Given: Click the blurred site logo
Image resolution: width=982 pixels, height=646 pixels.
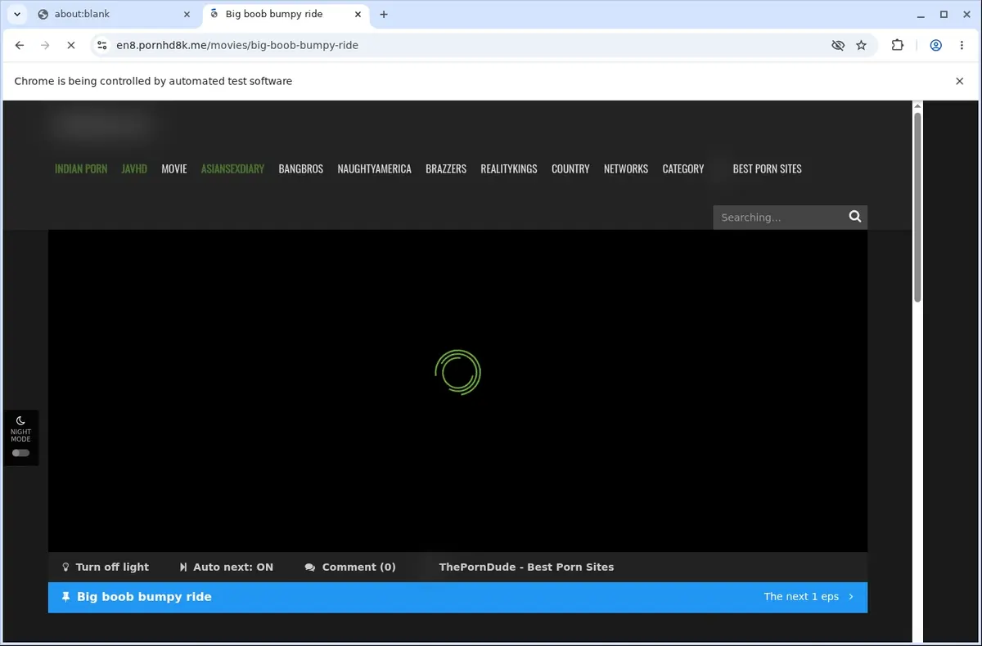Looking at the screenshot, I should pos(101,125).
